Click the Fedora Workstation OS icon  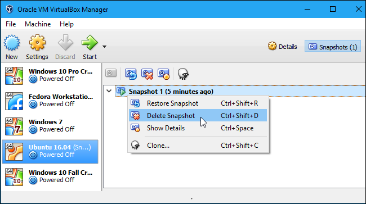14,101
